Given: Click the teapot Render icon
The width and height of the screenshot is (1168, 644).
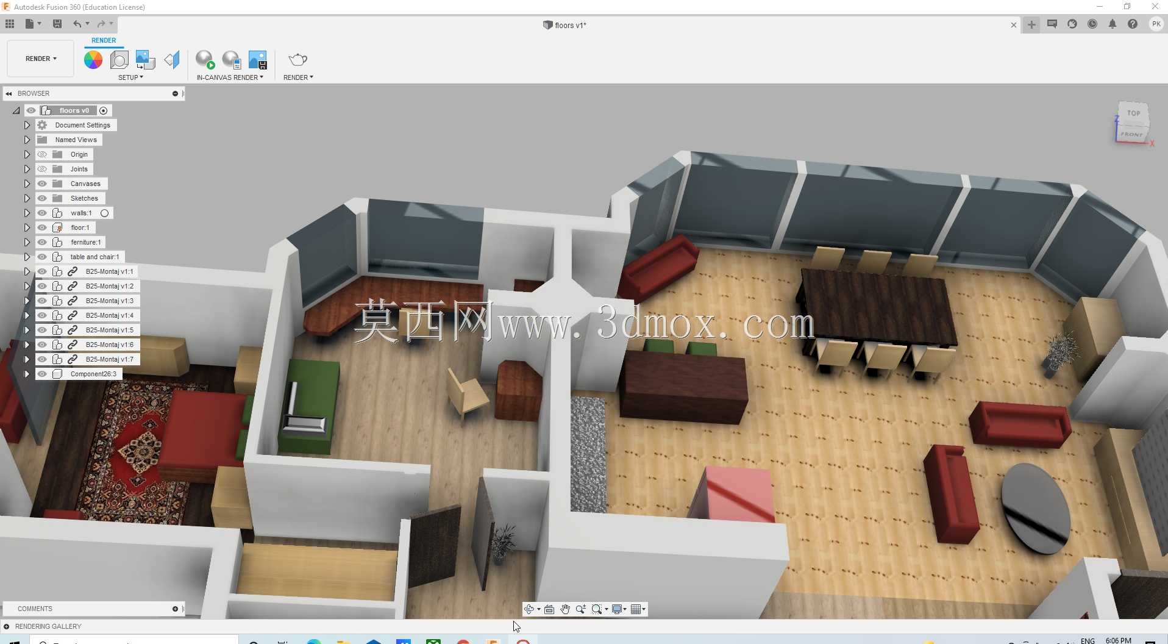Looking at the screenshot, I should click(x=297, y=60).
